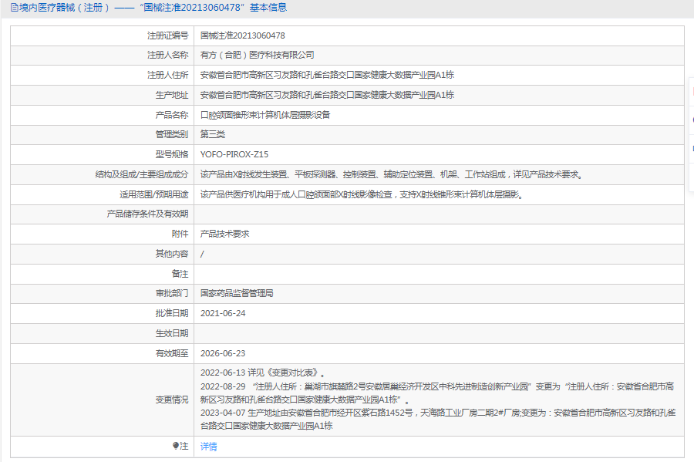Click the 型号规格 label
This screenshot has width=694, height=462.
172,154
